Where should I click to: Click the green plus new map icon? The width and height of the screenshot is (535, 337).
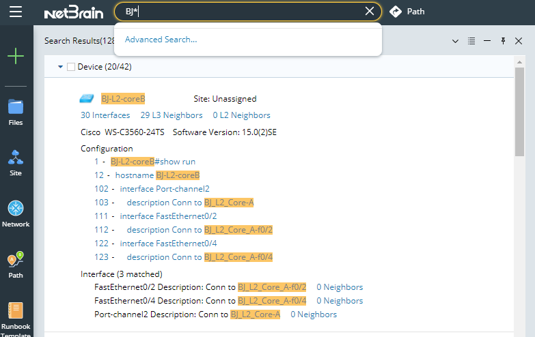16,56
